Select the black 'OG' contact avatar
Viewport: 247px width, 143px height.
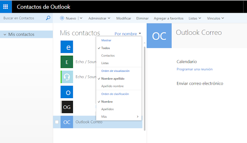click(x=67, y=107)
